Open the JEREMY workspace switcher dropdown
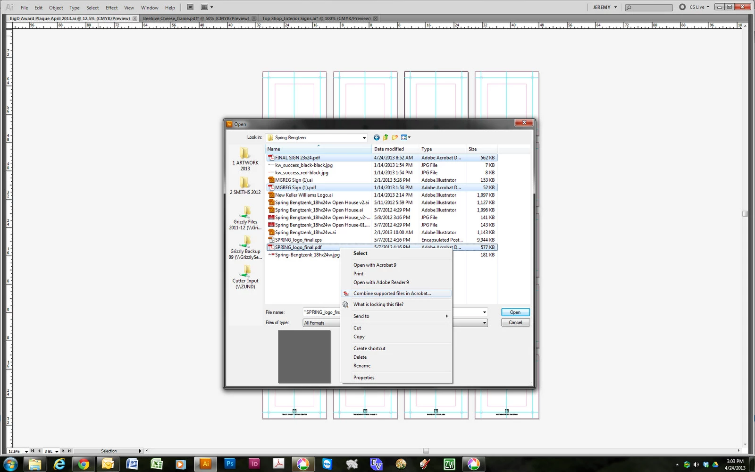This screenshot has width=755, height=472. pyautogui.click(x=605, y=7)
